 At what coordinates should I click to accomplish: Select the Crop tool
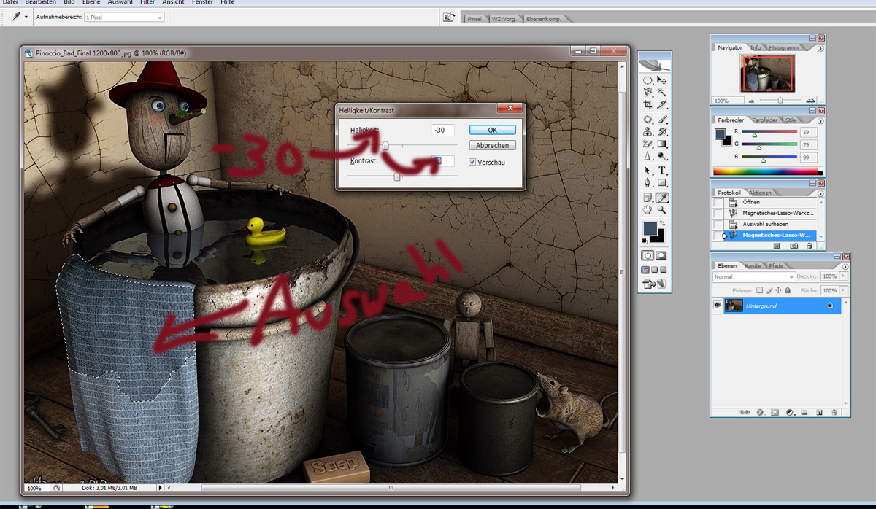648,104
